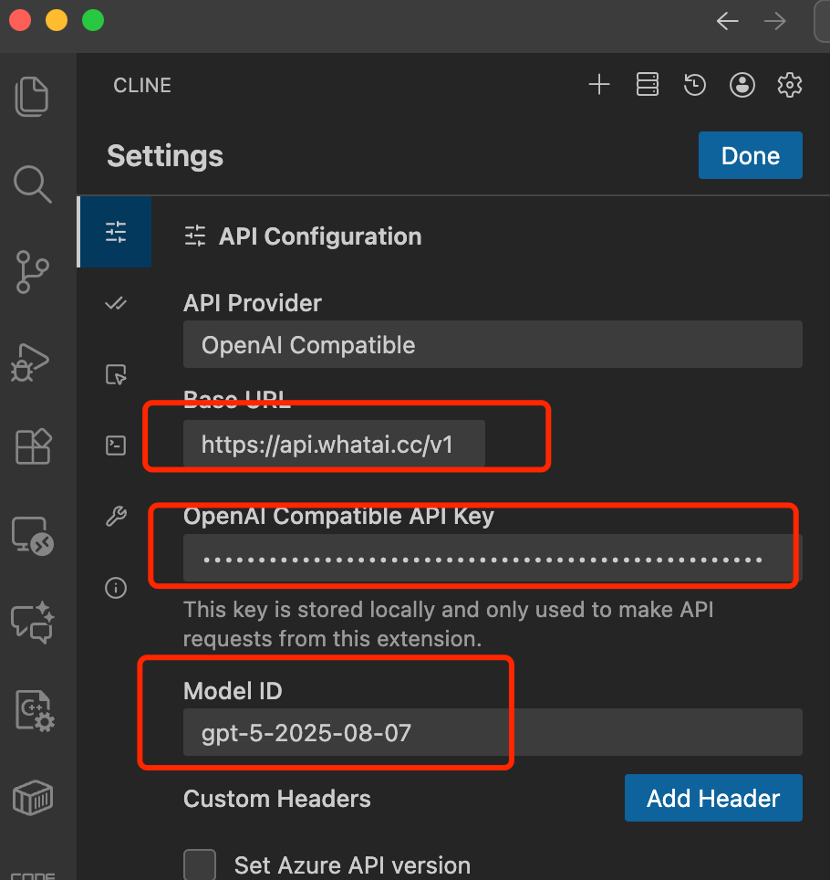Image resolution: width=830 pixels, height=880 pixels.
Task: Click Done to save settings
Action: pyautogui.click(x=750, y=155)
